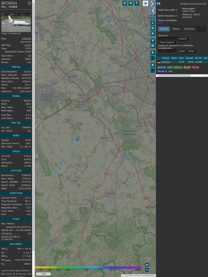Click the Clear Search button
Image resolution: width=208 pixels, height=277 pixels.
pos(167,42)
